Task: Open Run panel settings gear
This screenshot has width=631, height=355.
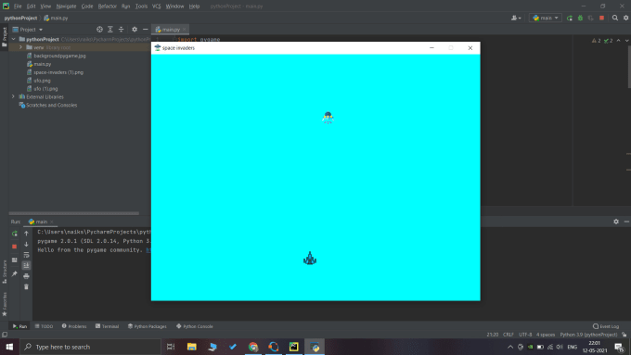Action: 616,222
